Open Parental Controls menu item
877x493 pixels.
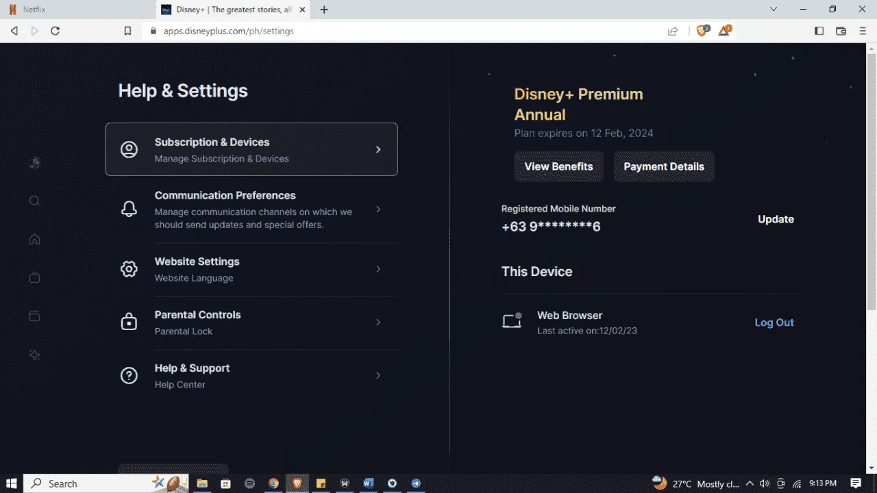[x=251, y=323]
